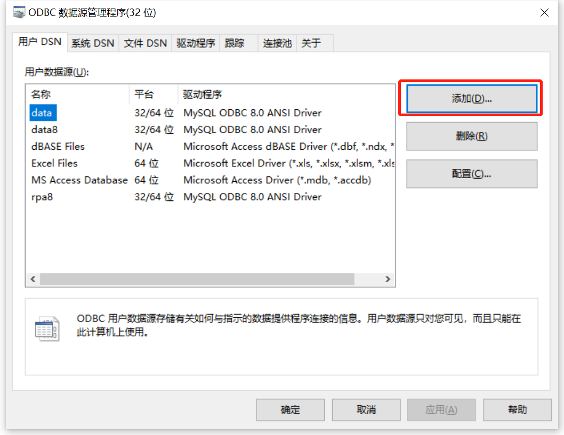Click the ODBC program icon in title bar
The width and height of the screenshot is (564, 435).
click(x=19, y=12)
